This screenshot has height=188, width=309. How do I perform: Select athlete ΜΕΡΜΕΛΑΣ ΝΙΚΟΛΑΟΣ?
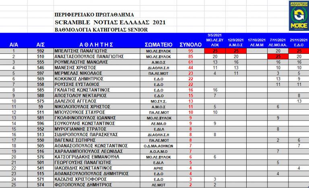click(x=78, y=73)
